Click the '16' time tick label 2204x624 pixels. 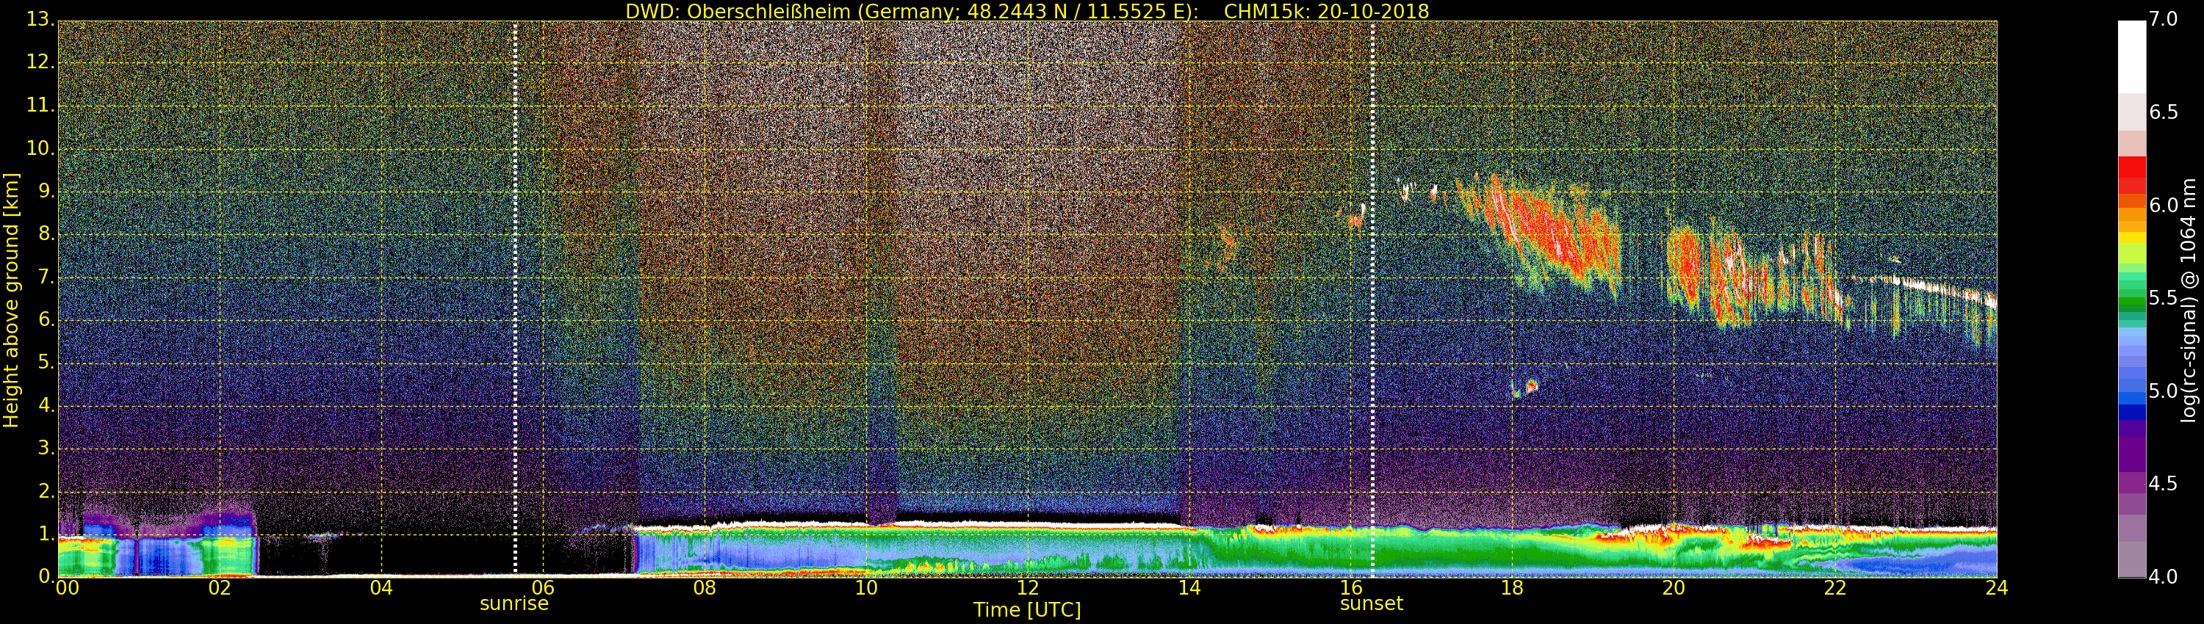[1351, 587]
